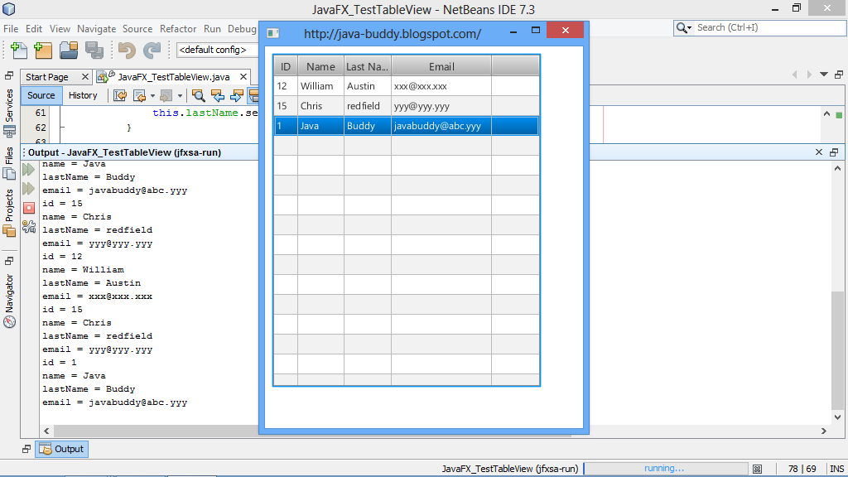Close the Start Page tab

coord(85,77)
